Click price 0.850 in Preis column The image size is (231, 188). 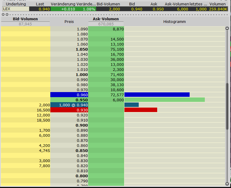tap(82, 150)
